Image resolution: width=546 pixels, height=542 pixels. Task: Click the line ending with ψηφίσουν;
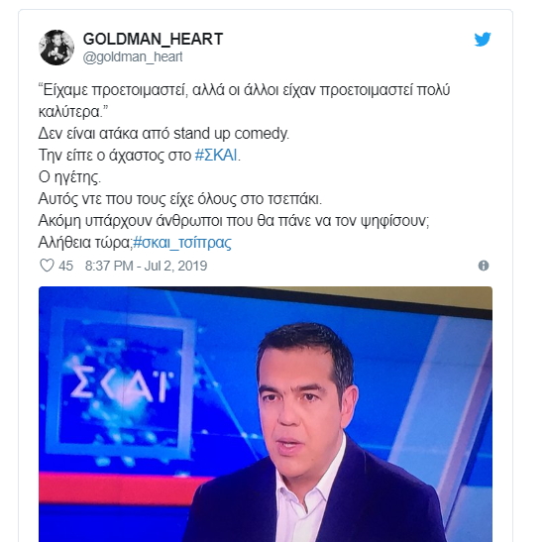tap(234, 221)
